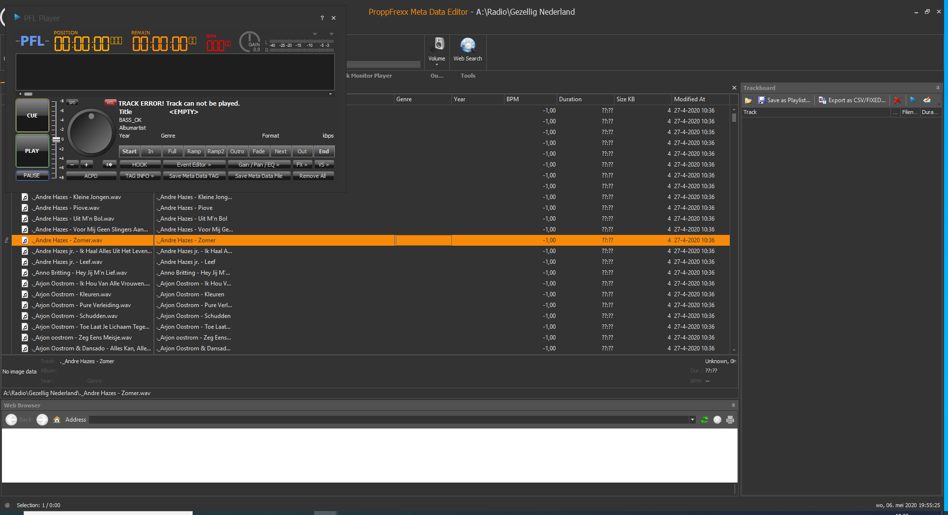
Task: Expand the Gain / Pan / EQ » menu
Action: coord(259,165)
